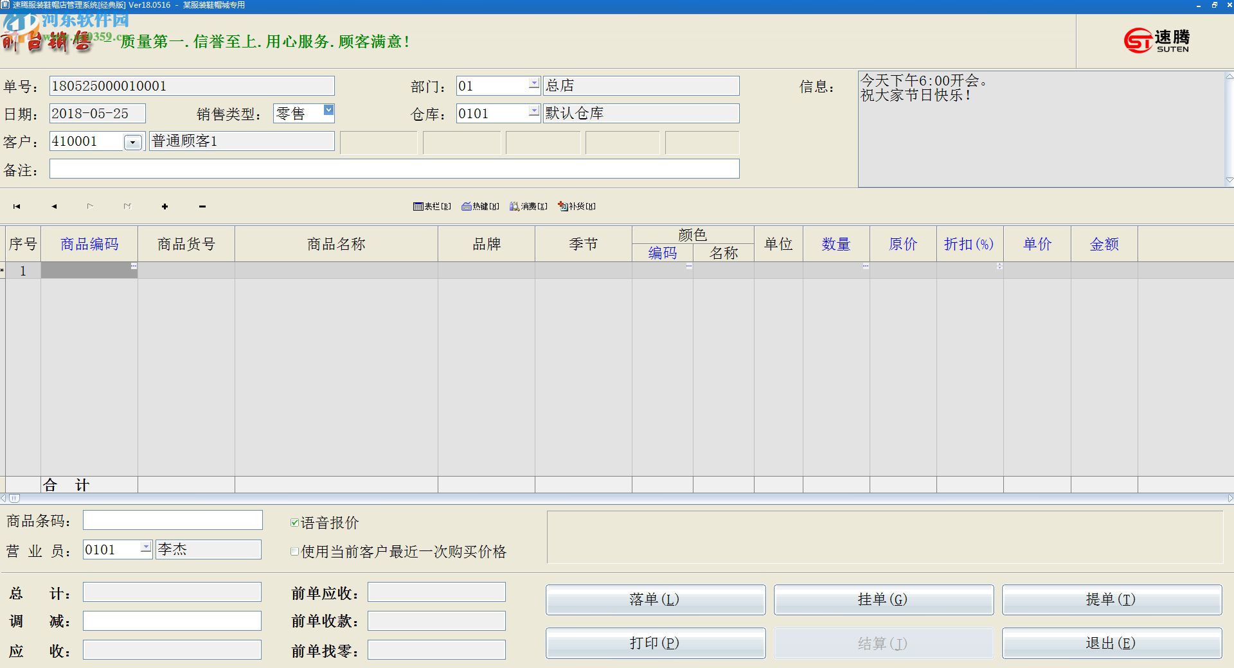Select the 商品货号 column header

186,244
